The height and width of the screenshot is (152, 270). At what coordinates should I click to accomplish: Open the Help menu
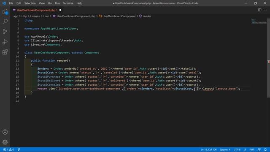pos(79,3)
